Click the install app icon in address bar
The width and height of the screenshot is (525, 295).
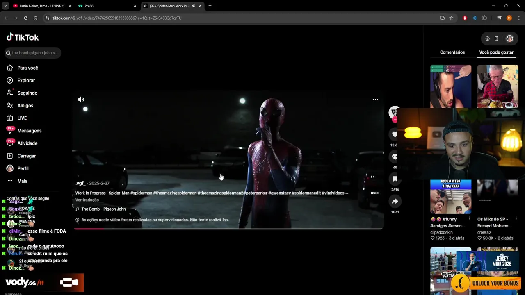tap(442, 18)
